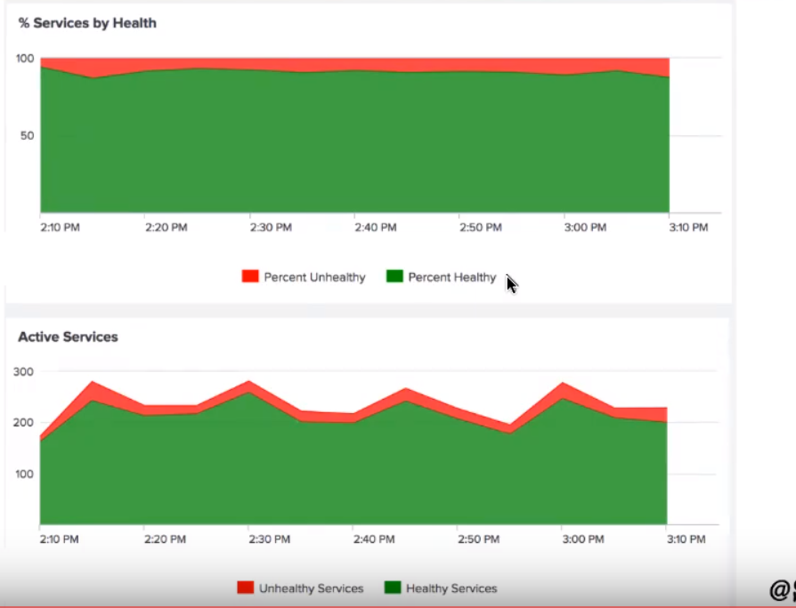Click the green Percent Healthy legend swatch
The height and width of the screenshot is (608, 796).
[394, 277]
